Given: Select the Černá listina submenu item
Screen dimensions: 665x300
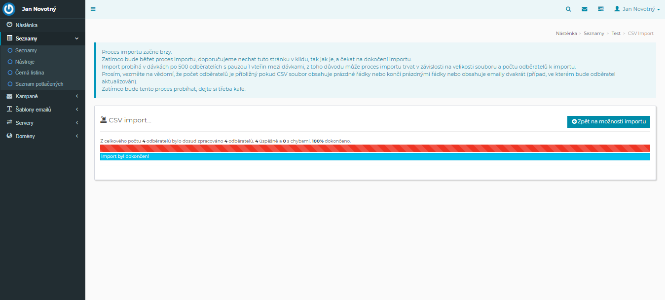Looking at the screenshot, I should tap(30, 73).
